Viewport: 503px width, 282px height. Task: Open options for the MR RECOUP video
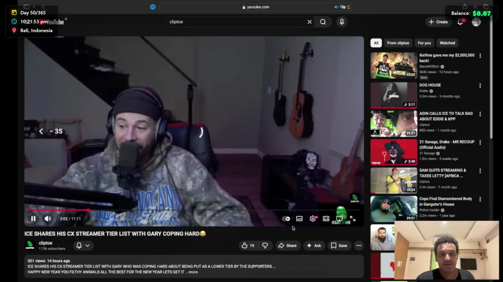[480, 143]
